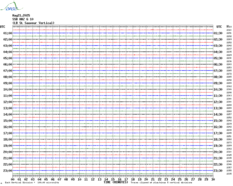Screen dimensions: 233x186
Task: Click minute 30 on the bottom time axis
Action: (x=213, y=179)
